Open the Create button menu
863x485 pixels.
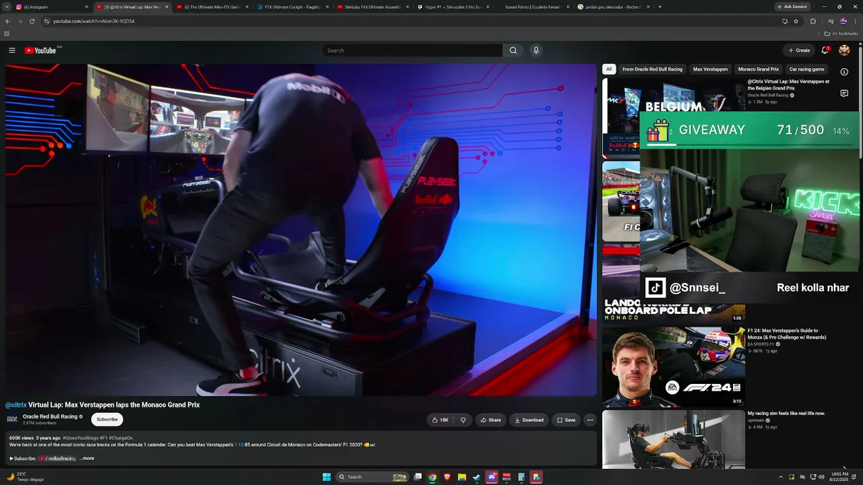[x=800, y=51]
